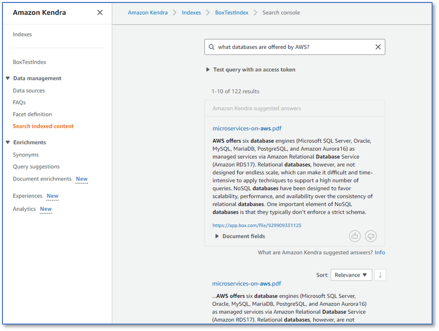439x331 pixels.
Task: Expand the Document fields section
Action: pos(240,236)
